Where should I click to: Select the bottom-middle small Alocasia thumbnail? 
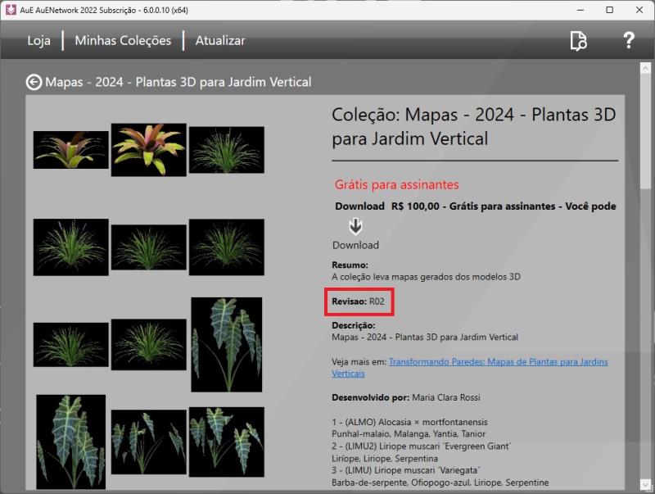pos(148,441)
